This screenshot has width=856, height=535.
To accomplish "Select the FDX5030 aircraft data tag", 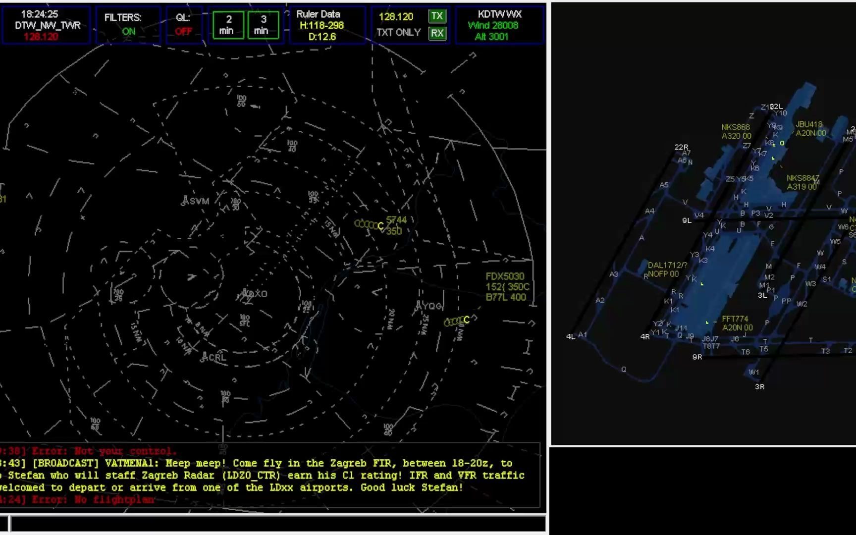I will click(x=507, y=287).
